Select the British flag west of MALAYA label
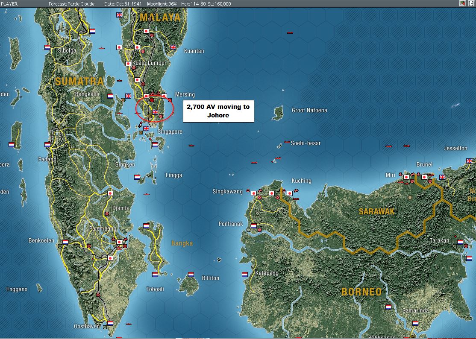This screenshot has width=476, height=339. (119, 15)
